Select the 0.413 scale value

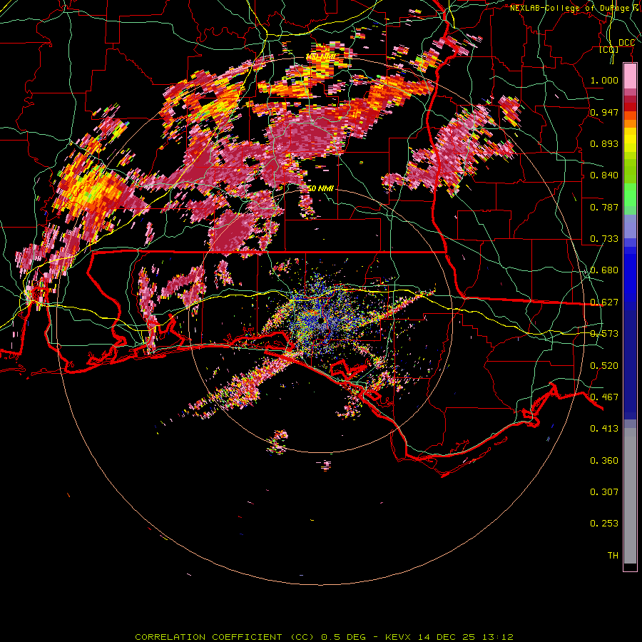pos(604,429)
